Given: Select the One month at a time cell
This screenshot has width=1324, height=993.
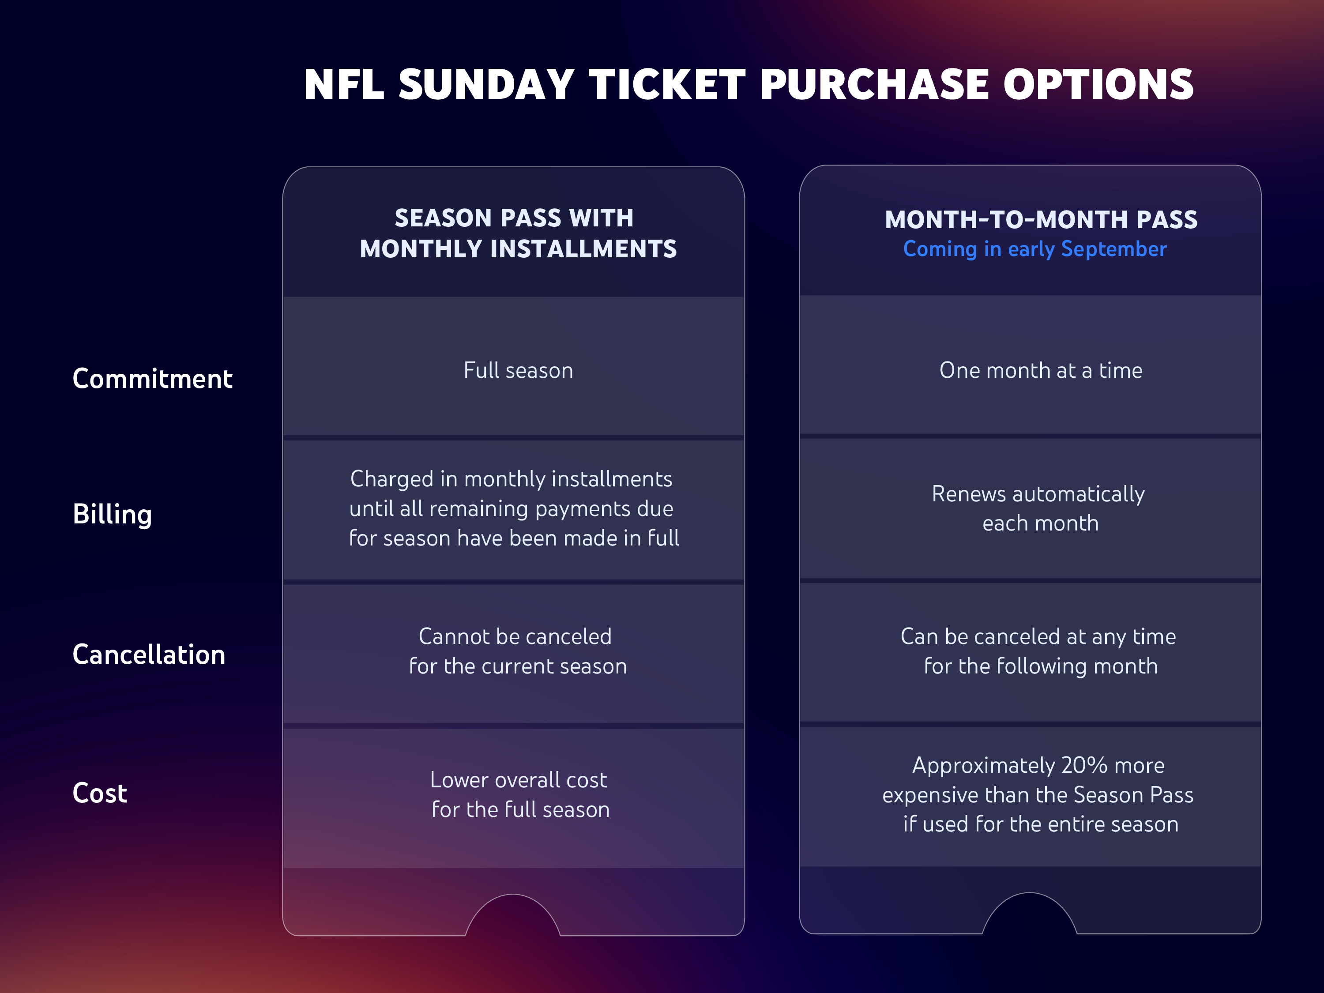Looking at the screenshot, I should tap(1040, 371).
